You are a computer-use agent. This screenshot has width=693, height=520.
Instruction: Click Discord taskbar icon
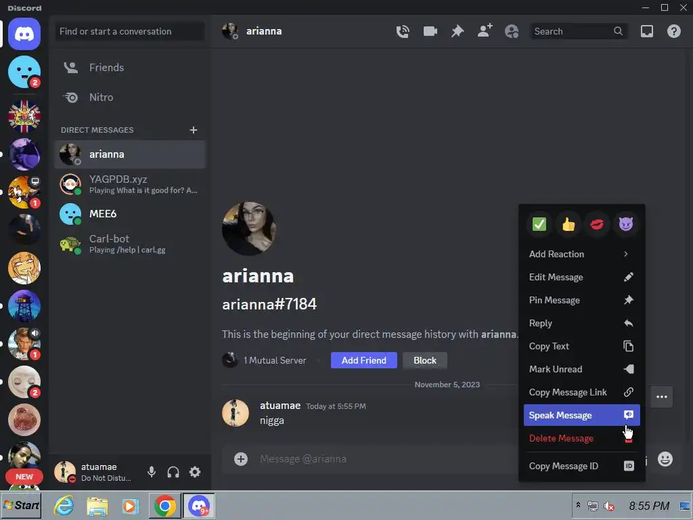click(x=199, y=506)
